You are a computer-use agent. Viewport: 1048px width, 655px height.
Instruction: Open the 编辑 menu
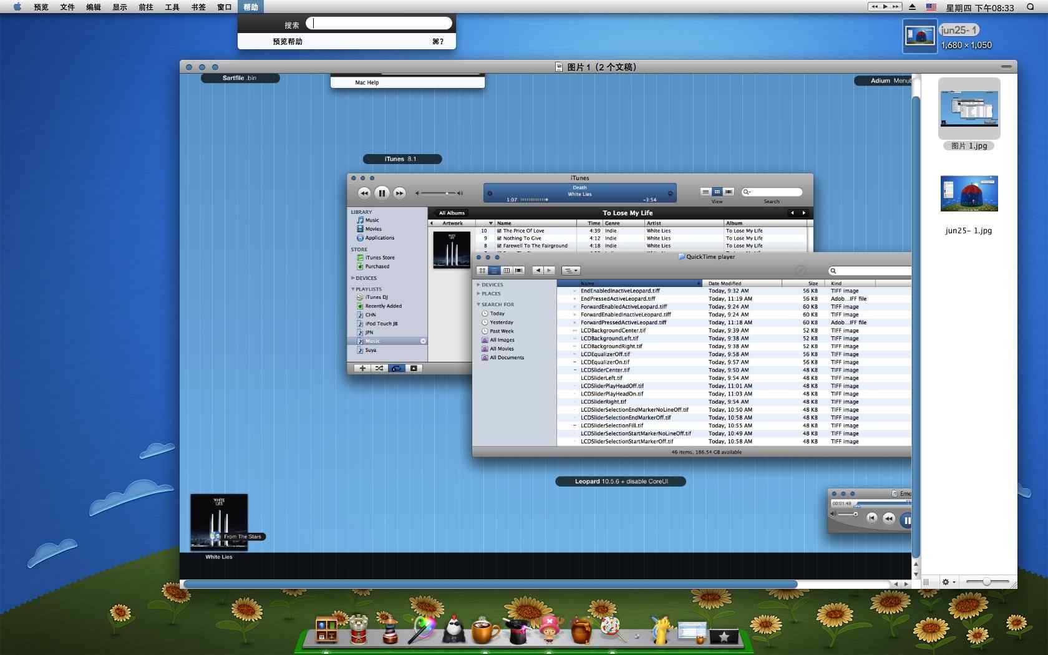94,7
